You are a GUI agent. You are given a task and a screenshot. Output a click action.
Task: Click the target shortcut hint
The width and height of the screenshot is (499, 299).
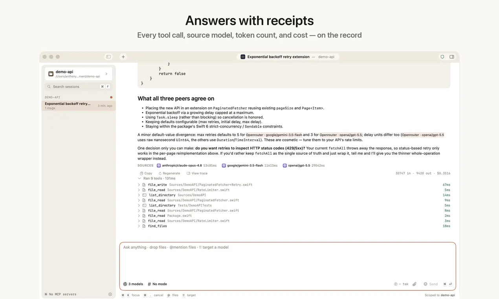189,295
